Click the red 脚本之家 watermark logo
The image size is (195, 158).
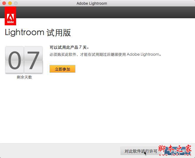[x=175, y=149]
